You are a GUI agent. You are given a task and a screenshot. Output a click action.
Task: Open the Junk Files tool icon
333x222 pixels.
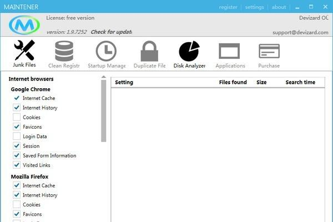pyautogui.click(x=24, y=50)
